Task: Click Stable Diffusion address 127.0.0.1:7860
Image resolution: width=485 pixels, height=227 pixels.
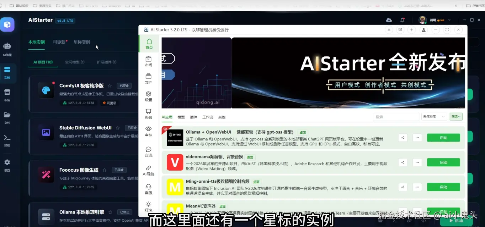Action: (78, 145)
